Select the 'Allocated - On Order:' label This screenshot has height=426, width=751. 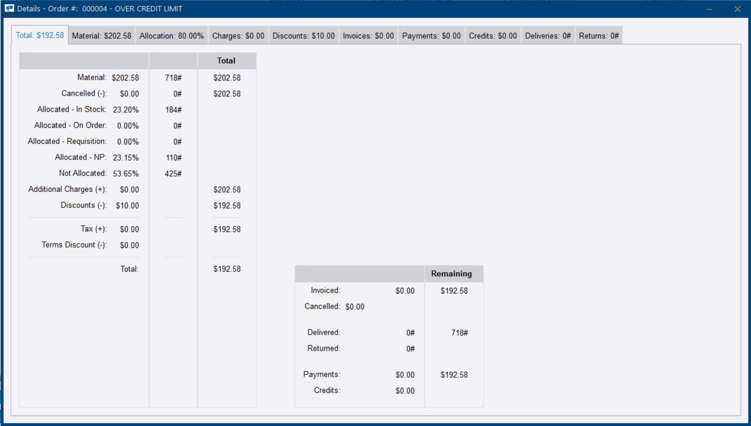click(x=71, y=125)
